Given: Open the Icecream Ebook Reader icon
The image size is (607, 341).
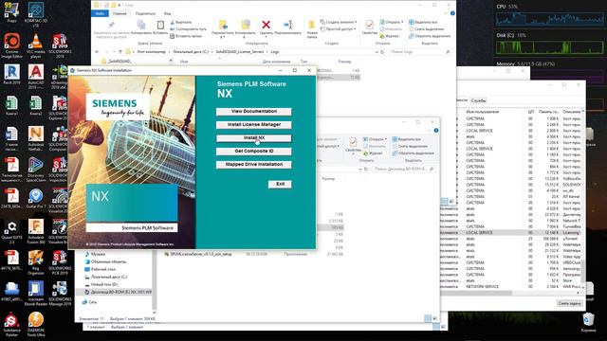Looking at the screenshot, I should (x=36, y=293).
